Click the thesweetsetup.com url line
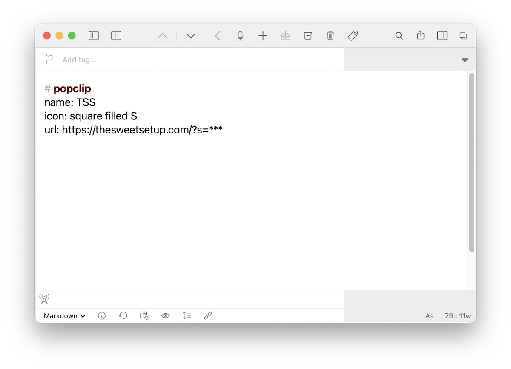511x369 pixels. point(133,130)
